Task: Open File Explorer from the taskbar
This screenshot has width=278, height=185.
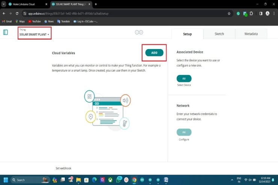Action: pyautogui.click(x=79, y=180)
